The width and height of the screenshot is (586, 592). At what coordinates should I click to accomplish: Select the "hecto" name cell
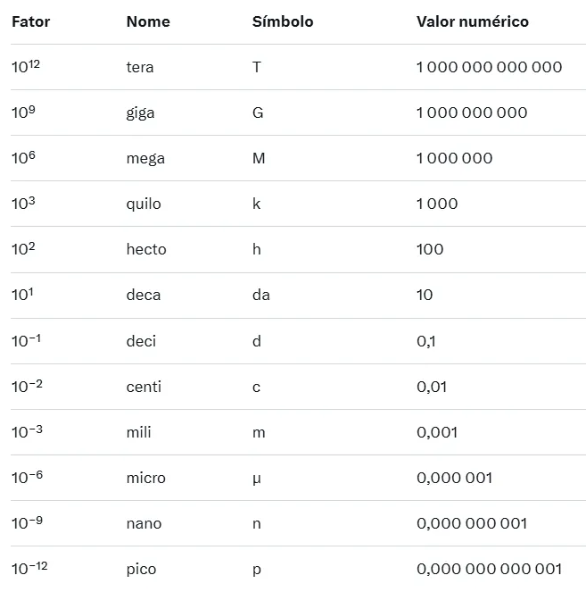point(146,250)
